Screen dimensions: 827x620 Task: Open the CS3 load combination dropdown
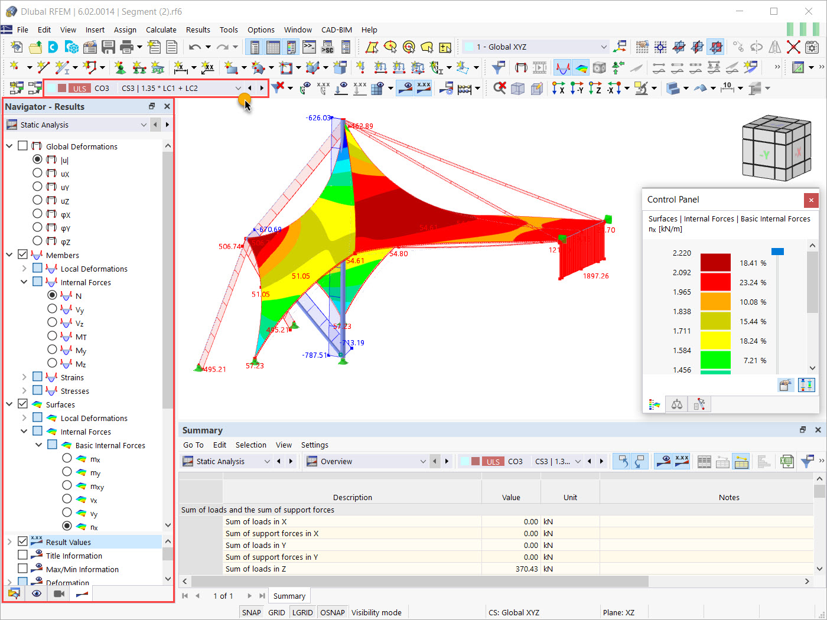pyautogui.click(x=238, y=89)
